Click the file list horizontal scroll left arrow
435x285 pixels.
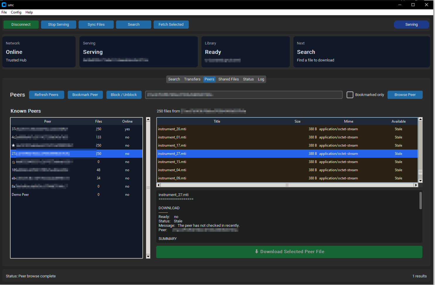click(x=159, y=185)
